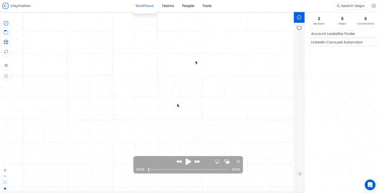Add a new section from the left toolbar

(6, 32)
